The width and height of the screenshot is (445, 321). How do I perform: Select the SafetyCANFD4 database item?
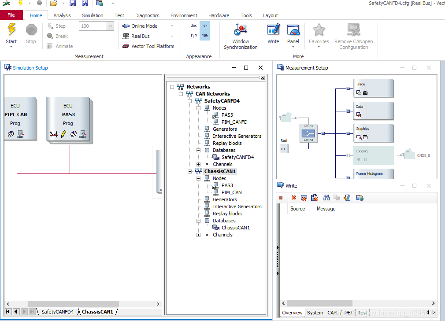pos(237,157)
